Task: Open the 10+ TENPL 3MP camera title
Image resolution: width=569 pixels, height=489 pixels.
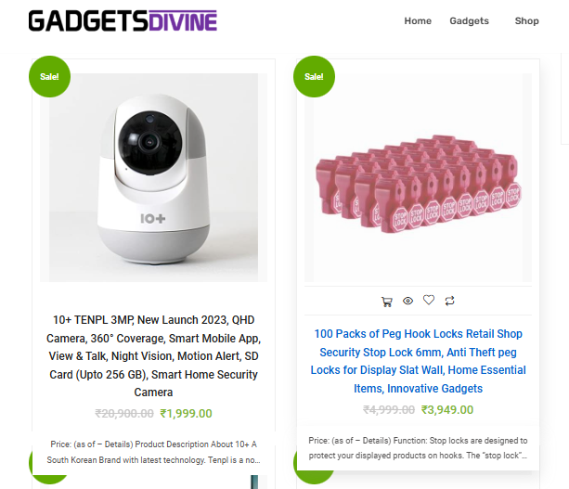Action: (x=153, y=356)
